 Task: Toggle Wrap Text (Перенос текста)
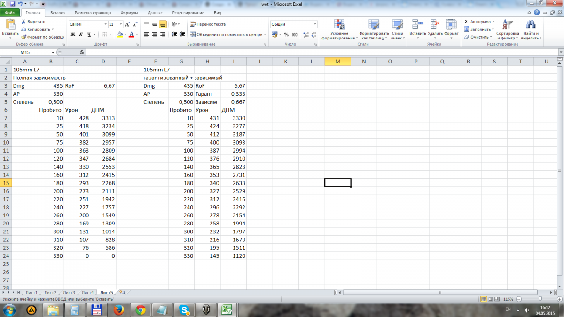[207, 24]
